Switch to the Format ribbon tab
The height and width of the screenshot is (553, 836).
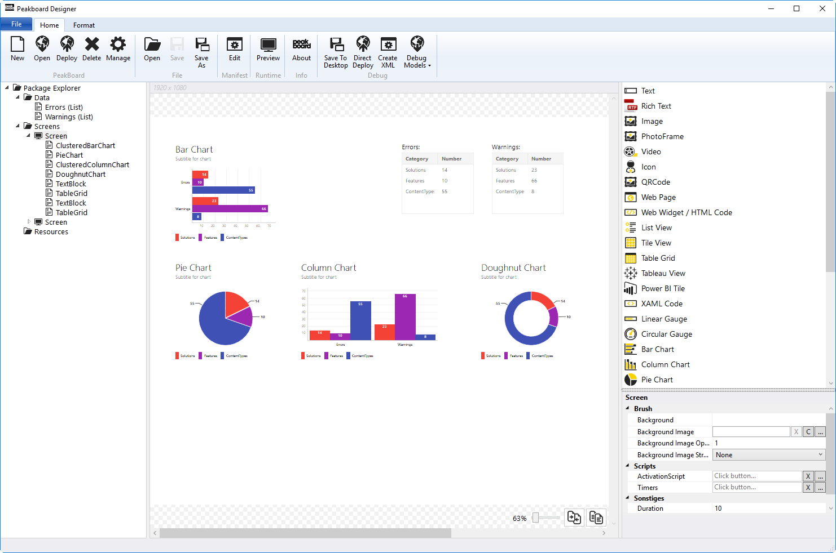(84, 25)
